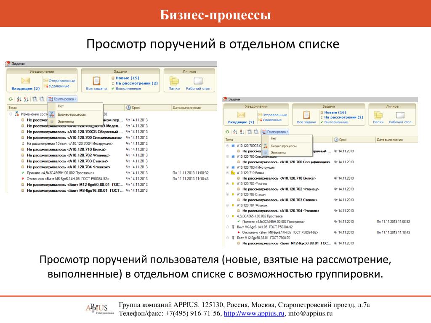This screenshot has width=431, height=323.
Task: Click green checkmark icon of Принято row, left window
Action: coord(23,173)
